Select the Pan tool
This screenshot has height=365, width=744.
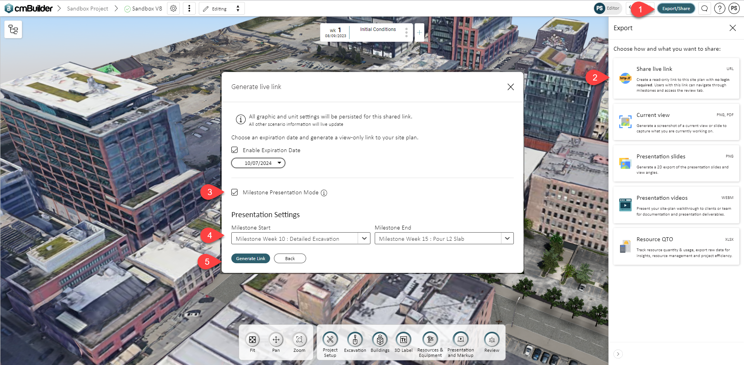click(276, 343)
